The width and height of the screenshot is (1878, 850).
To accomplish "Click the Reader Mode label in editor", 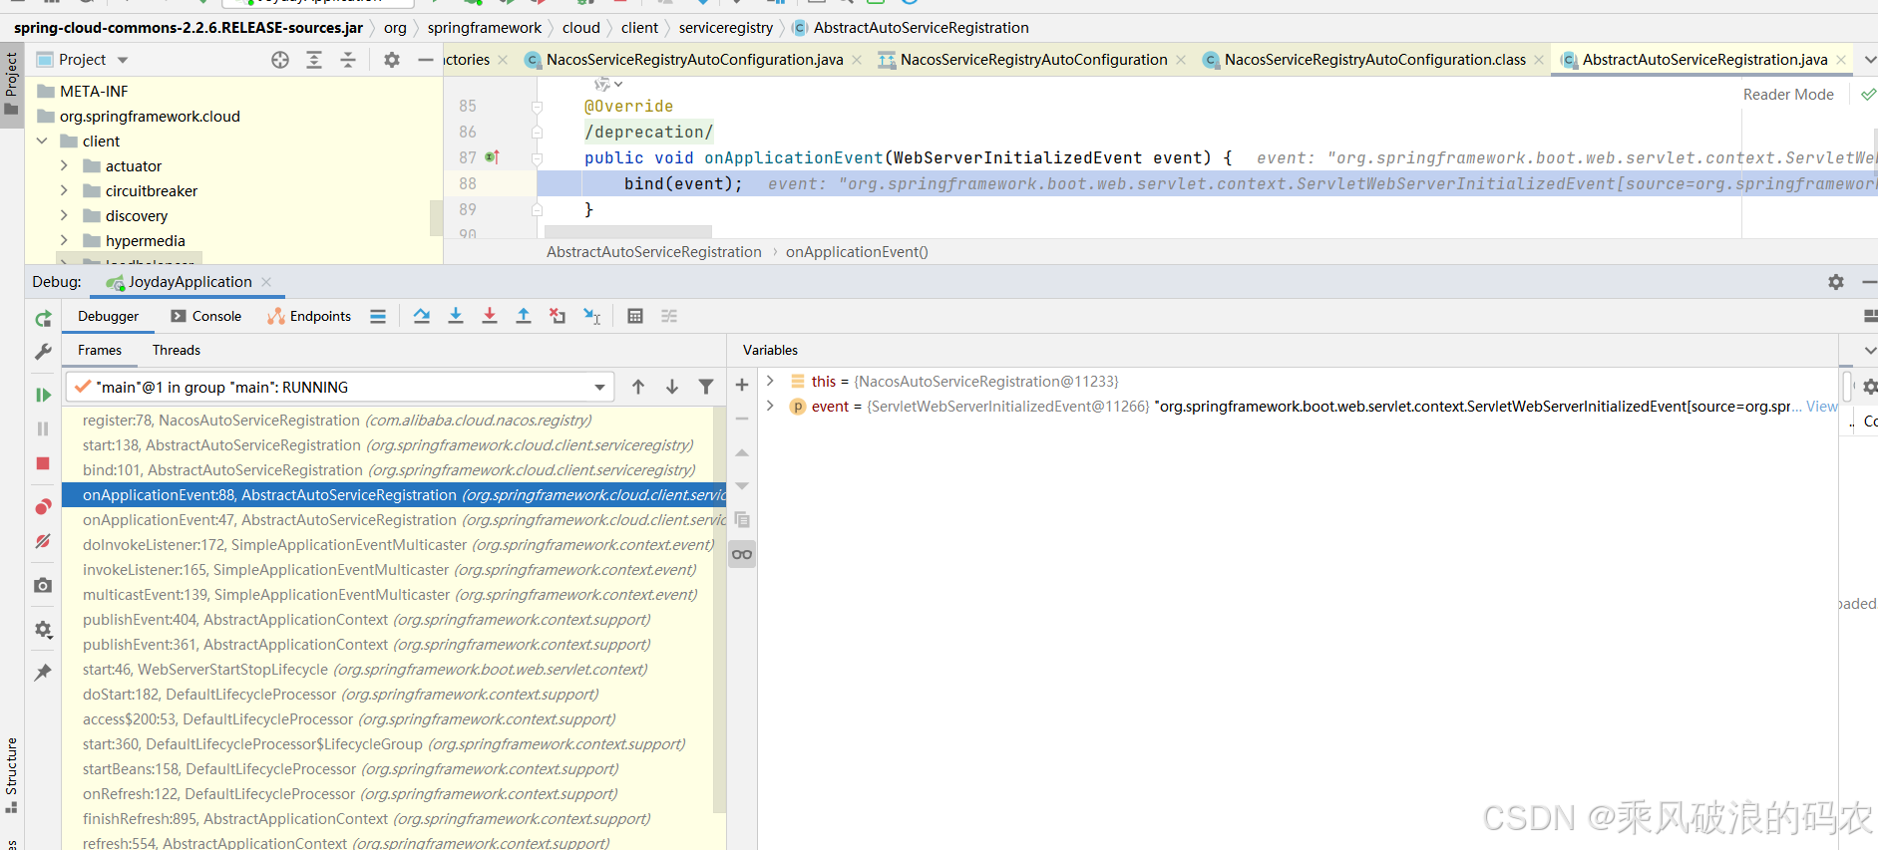I will point(1787,95).
